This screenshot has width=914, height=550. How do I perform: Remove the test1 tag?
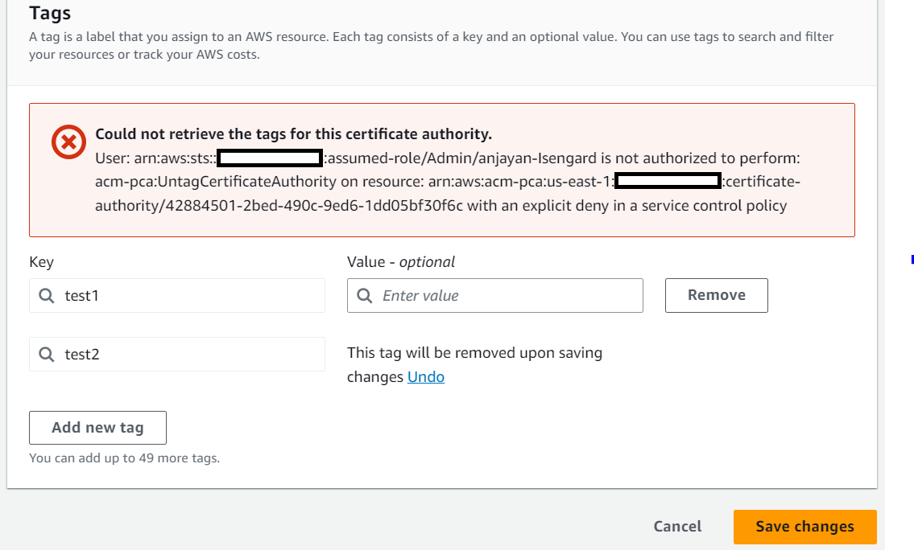coord(717,296)
